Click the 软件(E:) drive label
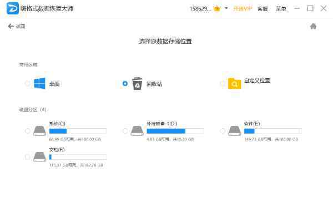 click(252, 124)
